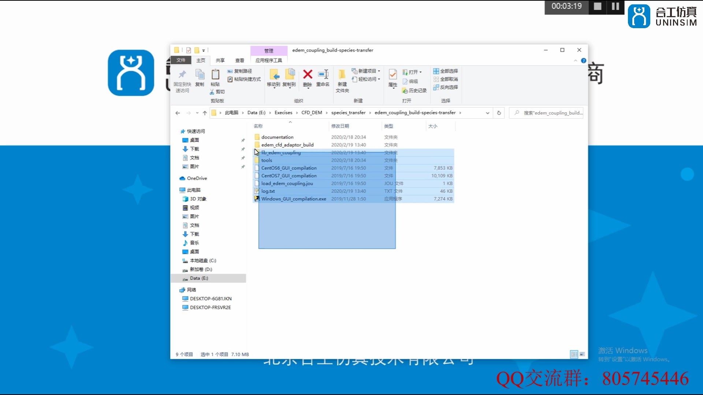
Task: Click the Back navigation arrow
Action: 178,113
